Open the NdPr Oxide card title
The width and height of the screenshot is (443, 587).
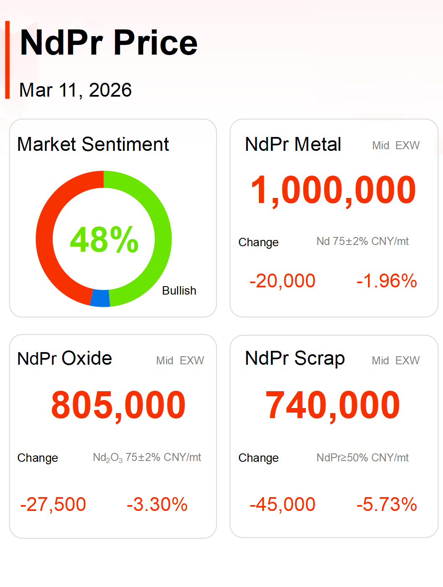pos(65,358)
